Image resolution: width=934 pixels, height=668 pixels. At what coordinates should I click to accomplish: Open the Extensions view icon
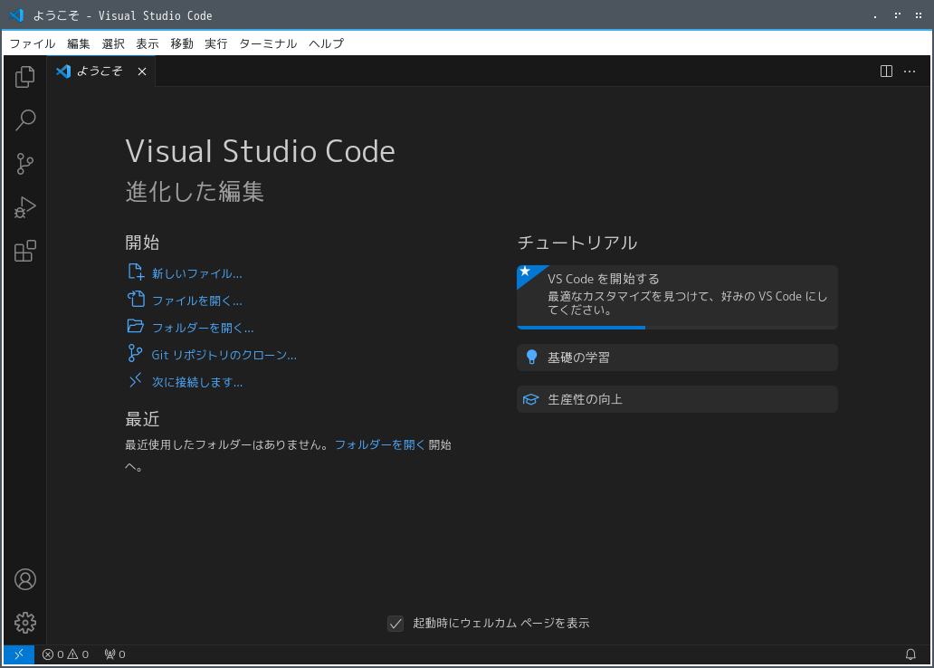tap(25, 251)
